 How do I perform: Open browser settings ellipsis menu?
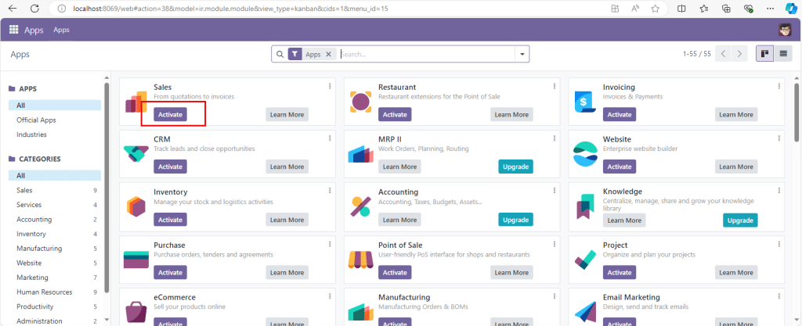point(771,9)
